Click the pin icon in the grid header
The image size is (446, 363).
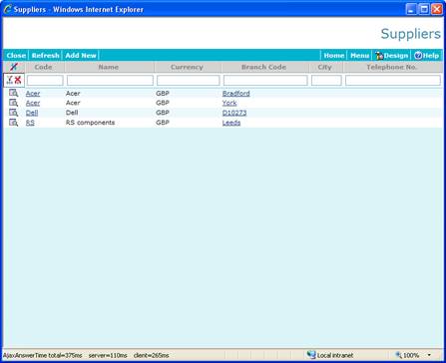pyautogui.click(x=13, y=67)
